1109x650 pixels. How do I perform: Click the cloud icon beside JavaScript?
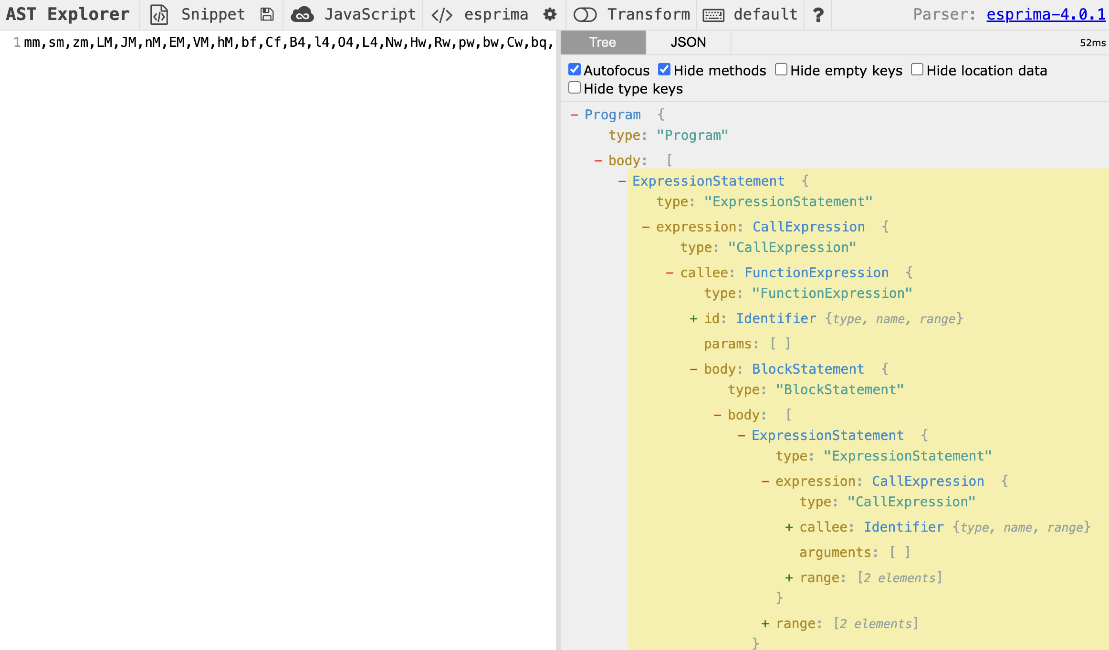click(x=302, y=15)
